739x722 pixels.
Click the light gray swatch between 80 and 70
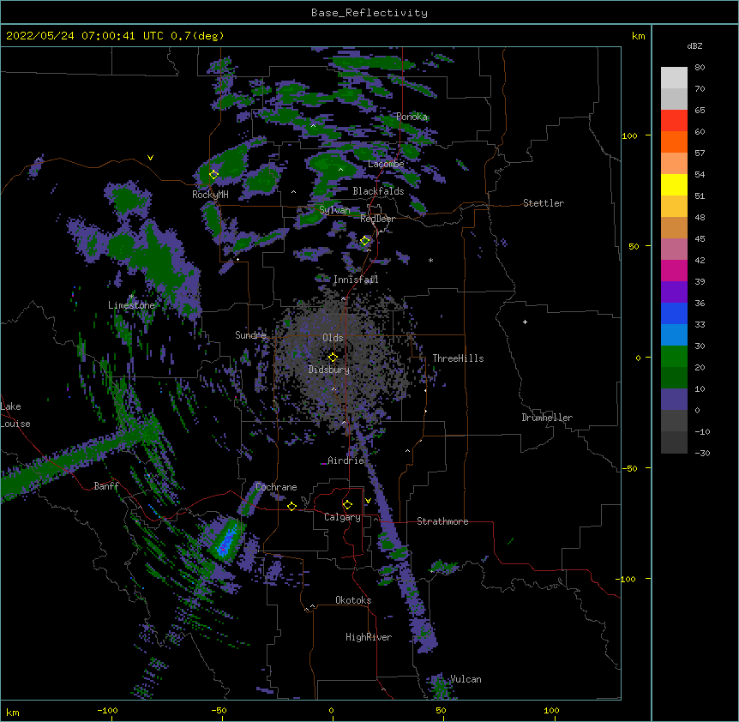tap(674, 78)
